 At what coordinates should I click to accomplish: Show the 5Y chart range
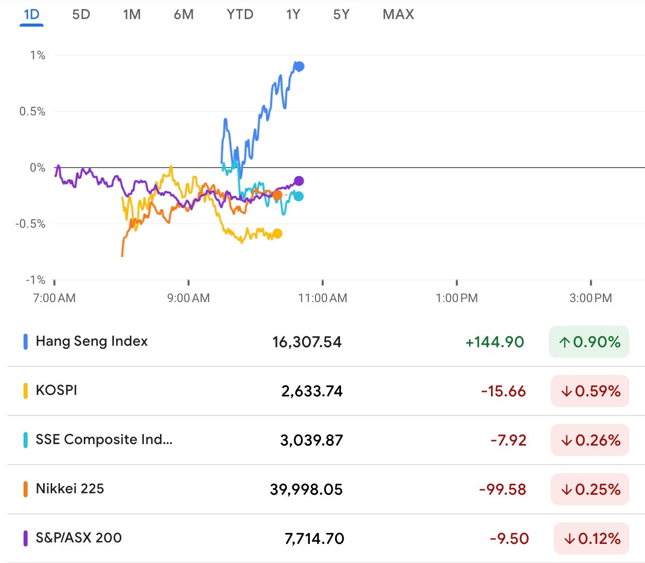[342, 14]
